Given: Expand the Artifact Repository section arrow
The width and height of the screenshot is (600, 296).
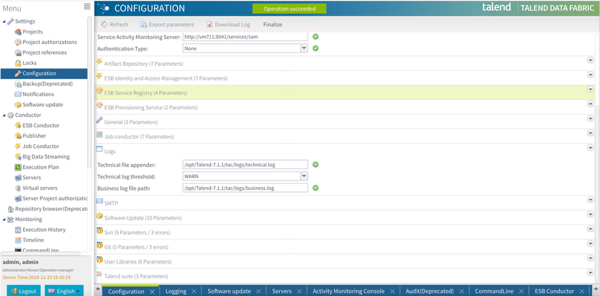Looking at the screenshot, I should [590, 60].
